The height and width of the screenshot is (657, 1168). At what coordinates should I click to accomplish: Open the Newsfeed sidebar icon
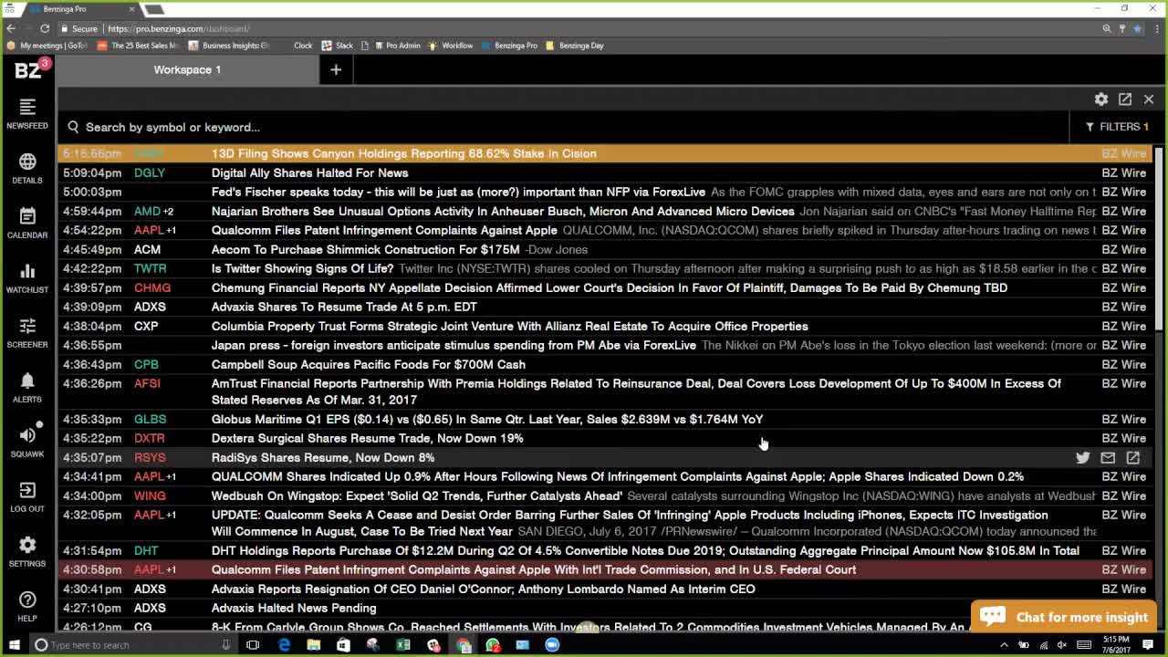tap(27, 113)
